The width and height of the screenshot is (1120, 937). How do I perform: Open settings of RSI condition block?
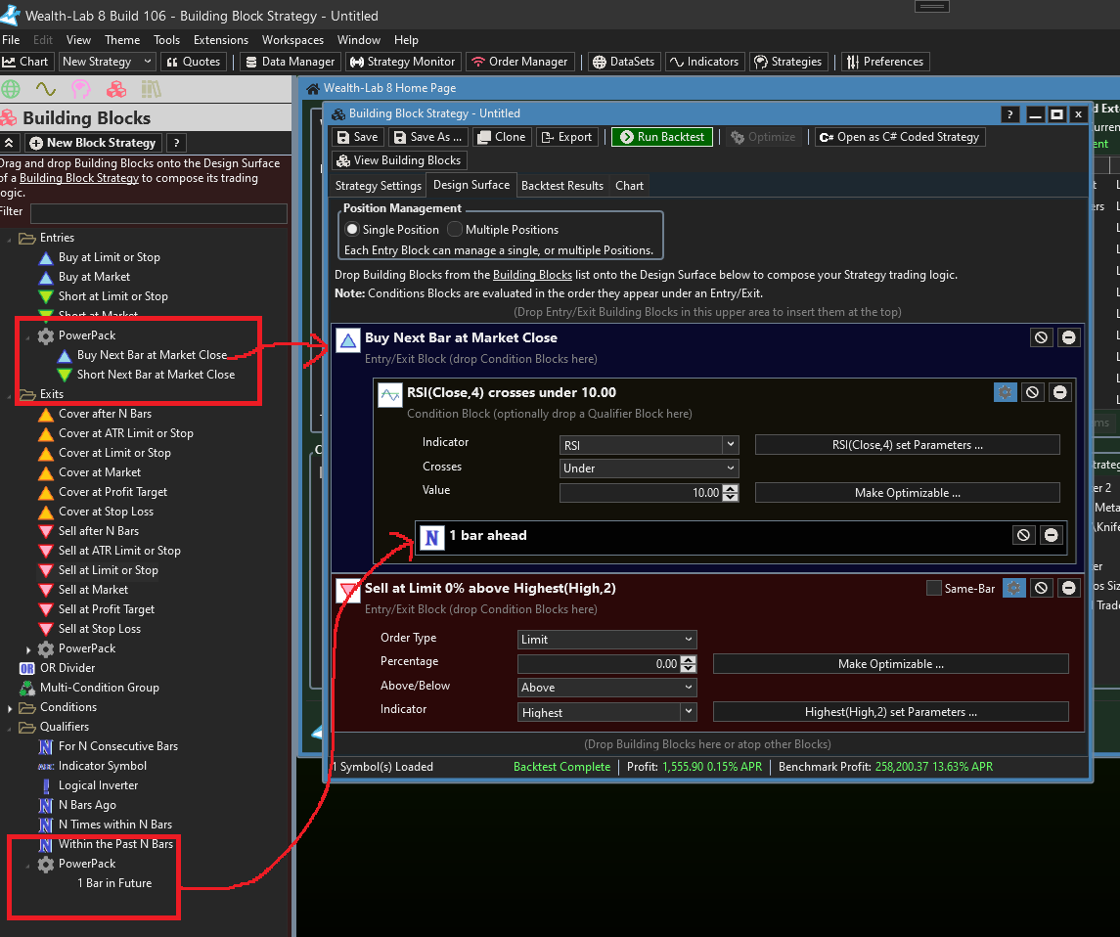(1005, 392)
